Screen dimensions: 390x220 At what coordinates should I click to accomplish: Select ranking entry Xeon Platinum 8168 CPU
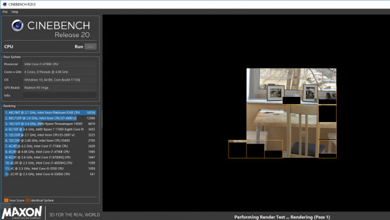(50, 112)
